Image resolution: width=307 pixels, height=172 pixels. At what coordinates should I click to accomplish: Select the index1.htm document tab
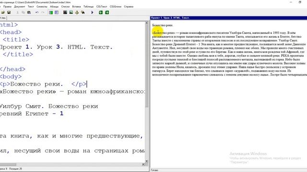coord(3,18)
